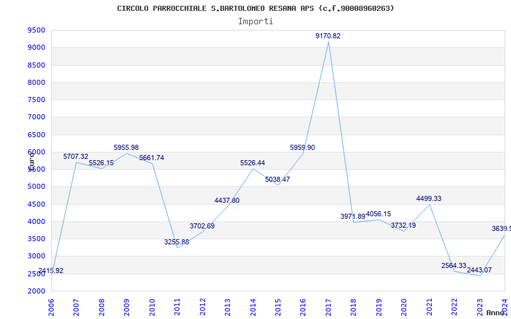Image resolution: width=511 pixels, height=319 pixels.
Task: Click the x-axis year 2010
Action: pyautogui.click(x=152, y=308)
